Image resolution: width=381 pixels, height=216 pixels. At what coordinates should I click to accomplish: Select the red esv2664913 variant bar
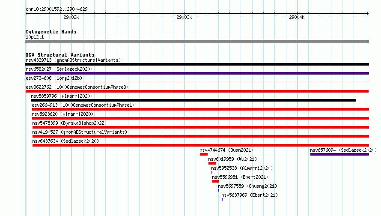click(x=200, y=109)
